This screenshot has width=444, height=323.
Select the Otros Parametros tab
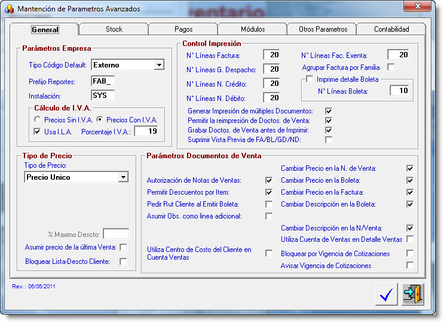click(x=323, y=29)
